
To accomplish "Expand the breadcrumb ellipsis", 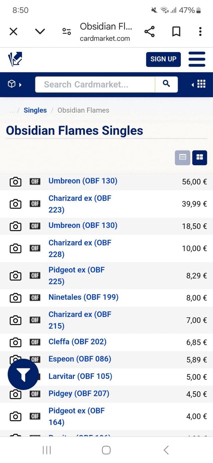I will [12, 110].
